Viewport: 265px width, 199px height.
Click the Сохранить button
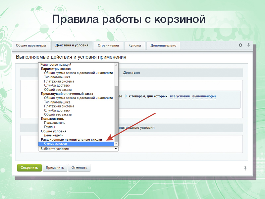(29, 168)
